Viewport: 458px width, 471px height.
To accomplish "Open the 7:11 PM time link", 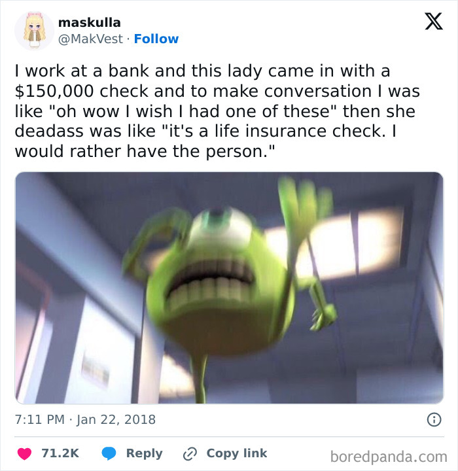I will 40,419.
